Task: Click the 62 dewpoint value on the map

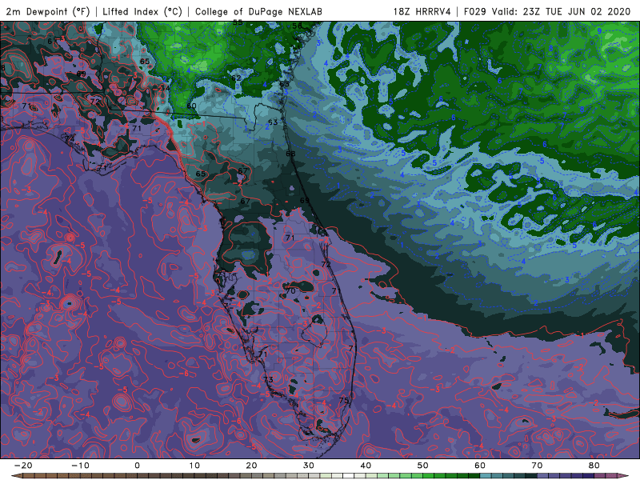Action: 236,78
